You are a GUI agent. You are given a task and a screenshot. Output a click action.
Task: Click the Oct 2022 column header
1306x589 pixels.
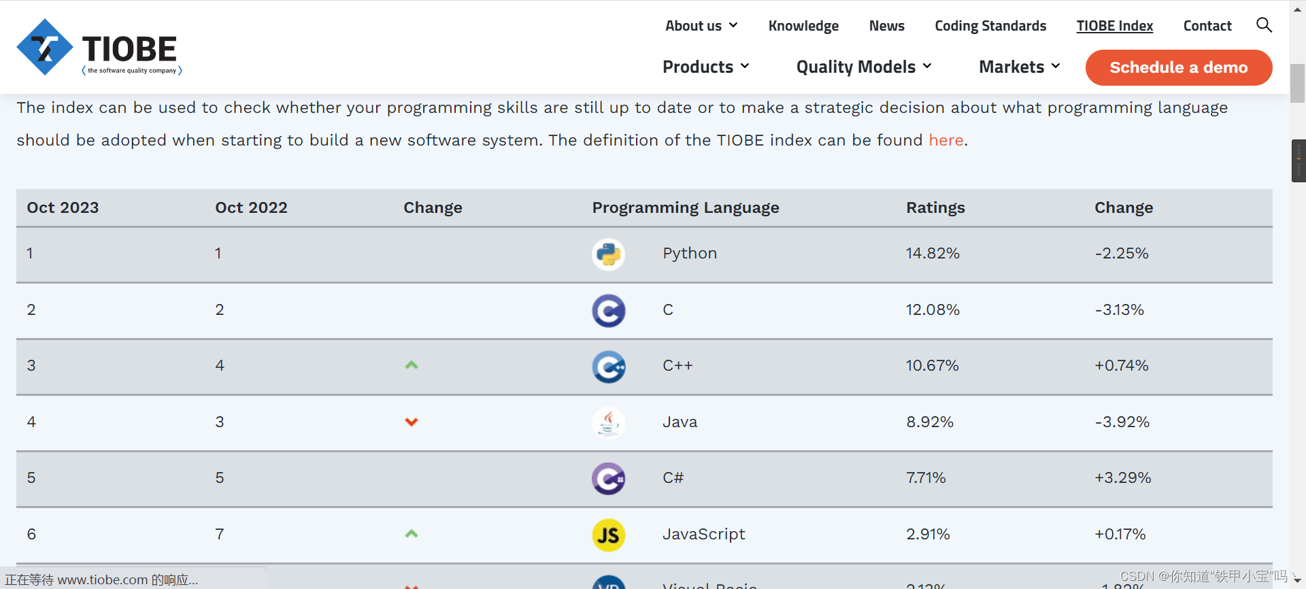[251, 207]
